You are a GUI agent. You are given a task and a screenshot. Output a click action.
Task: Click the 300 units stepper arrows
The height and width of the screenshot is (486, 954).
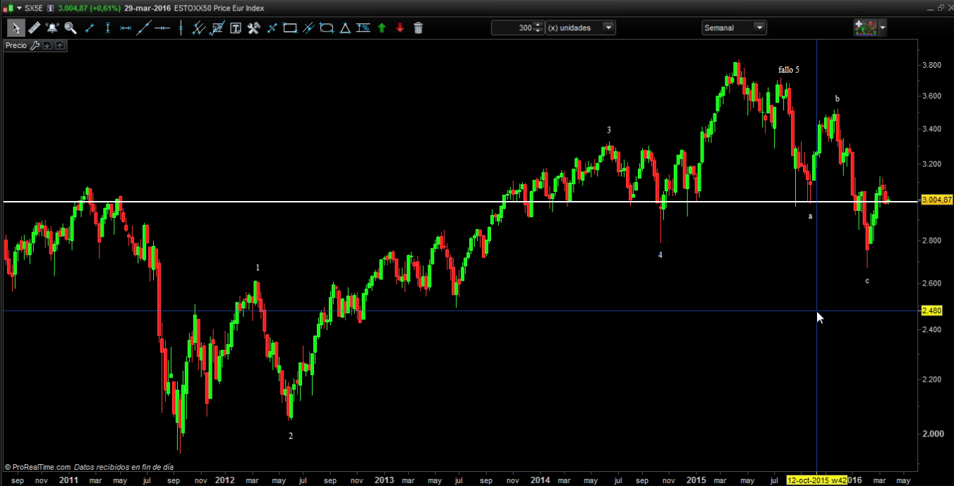coord(538,28)
